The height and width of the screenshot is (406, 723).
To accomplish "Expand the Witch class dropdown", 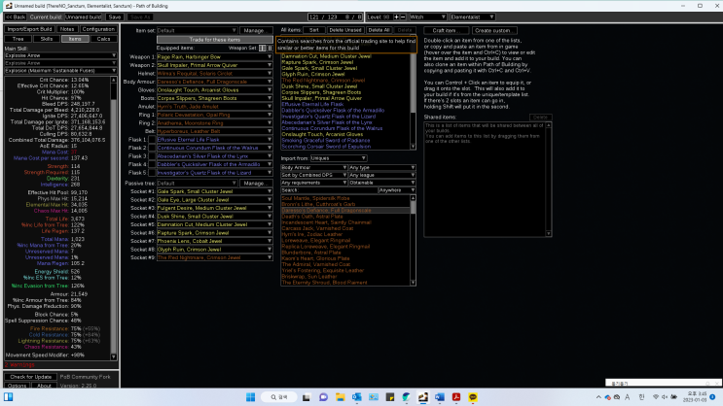I will tap(427, 17).
